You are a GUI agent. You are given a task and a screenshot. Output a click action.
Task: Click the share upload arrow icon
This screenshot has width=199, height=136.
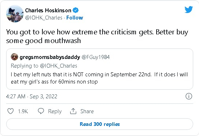coord(73,111)
